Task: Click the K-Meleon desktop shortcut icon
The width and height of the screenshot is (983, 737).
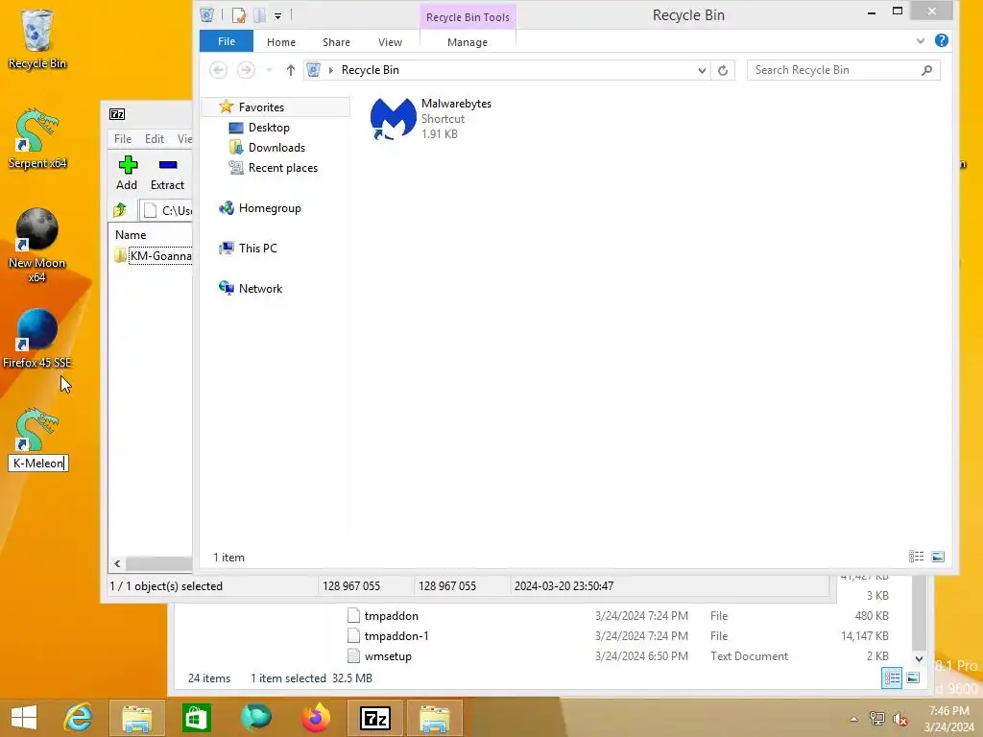Action: coord(37,430)
